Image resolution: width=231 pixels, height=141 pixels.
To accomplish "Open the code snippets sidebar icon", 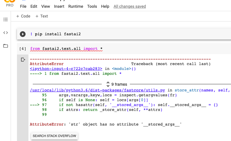I will (5, 33).
